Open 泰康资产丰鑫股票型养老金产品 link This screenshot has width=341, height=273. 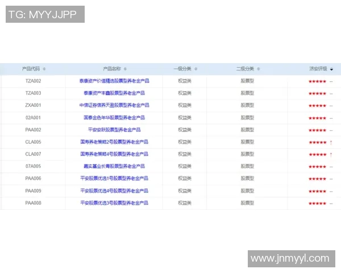pos(114,93)
